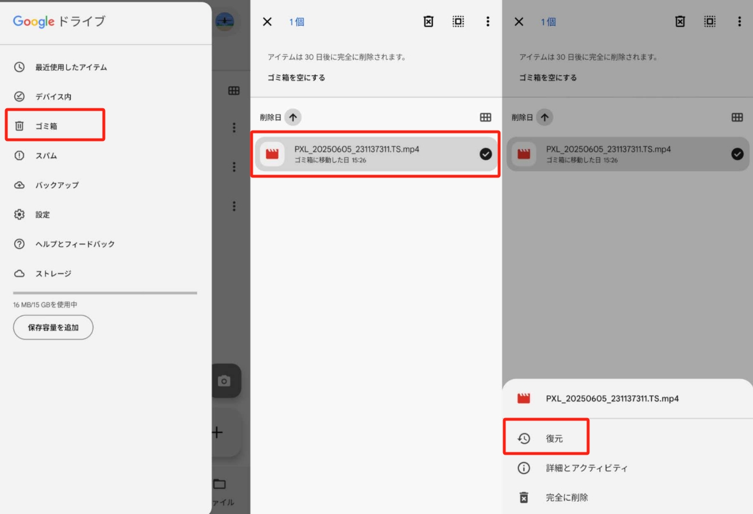Click the バックアップ cloud upload icon
Image resolution: width=753 pixels, height=514 pixels.
[19, 185]
